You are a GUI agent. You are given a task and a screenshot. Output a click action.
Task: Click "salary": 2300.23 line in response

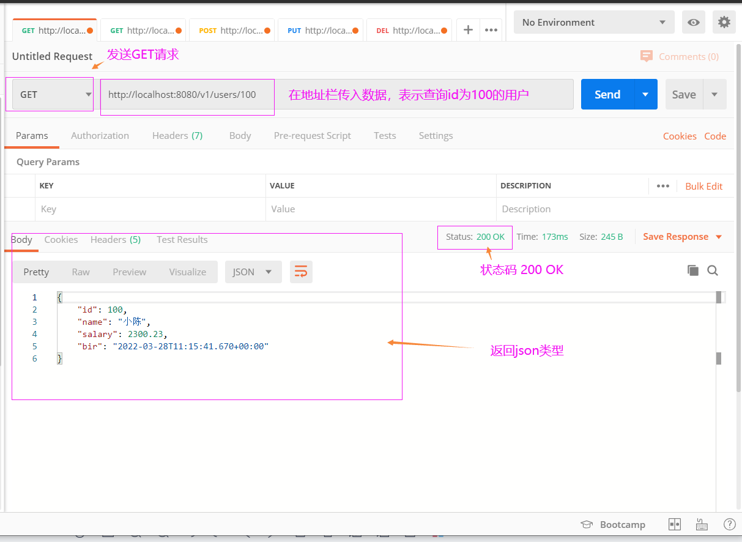click(122, 334)
